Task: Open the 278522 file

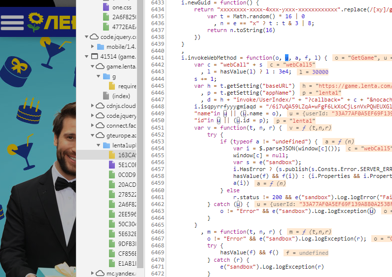Action: (x=127, y=195)
